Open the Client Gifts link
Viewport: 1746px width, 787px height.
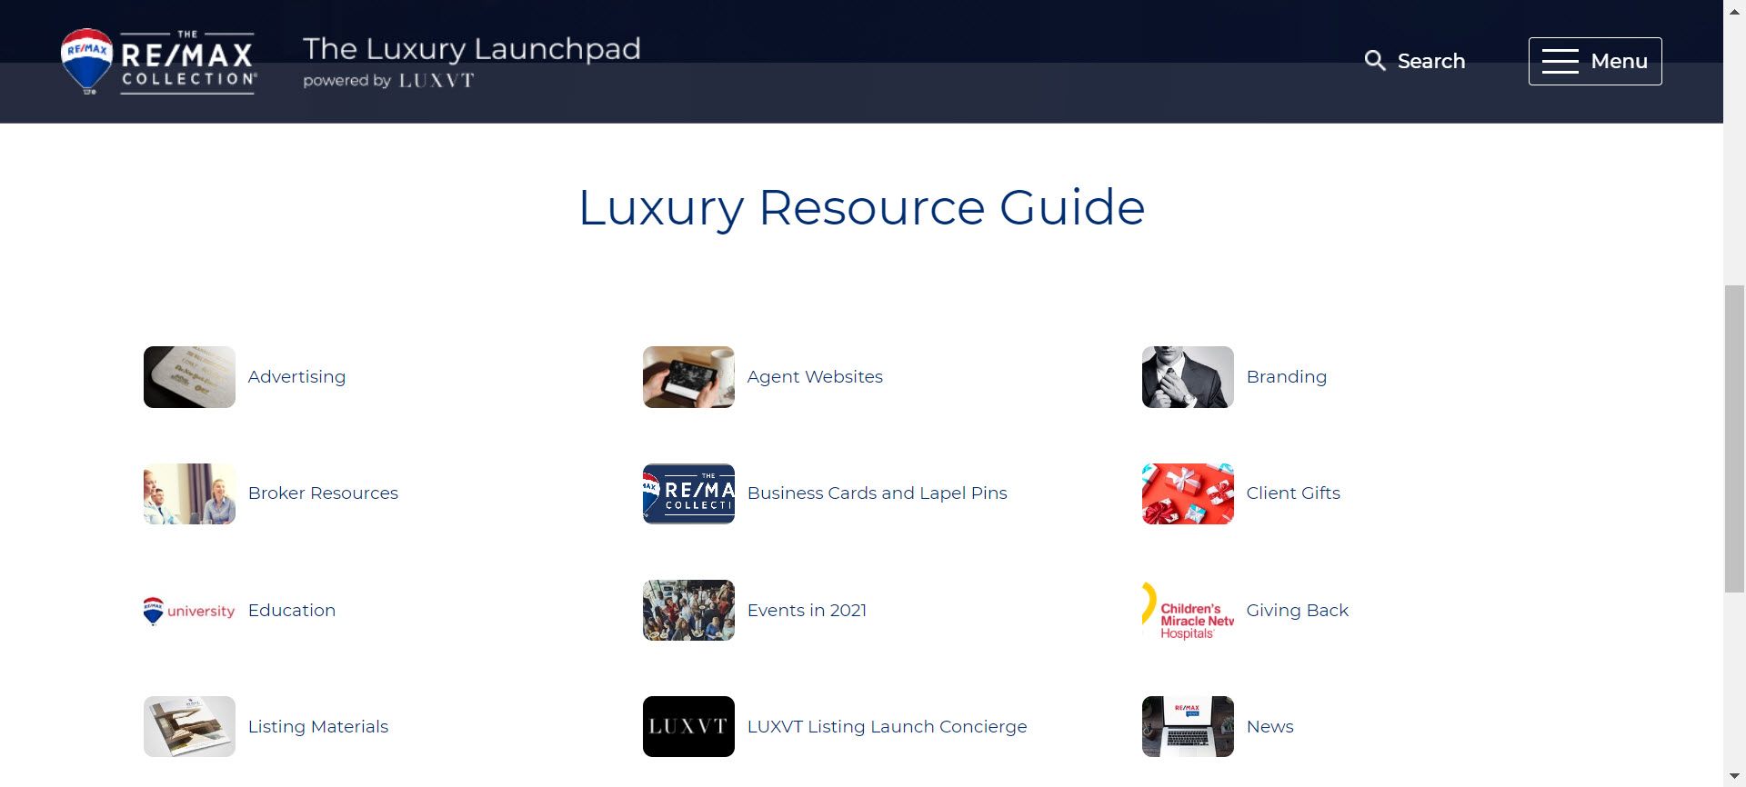[1293, 493]
